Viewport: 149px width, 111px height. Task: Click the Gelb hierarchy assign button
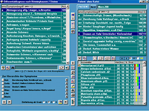click(3, 83)
